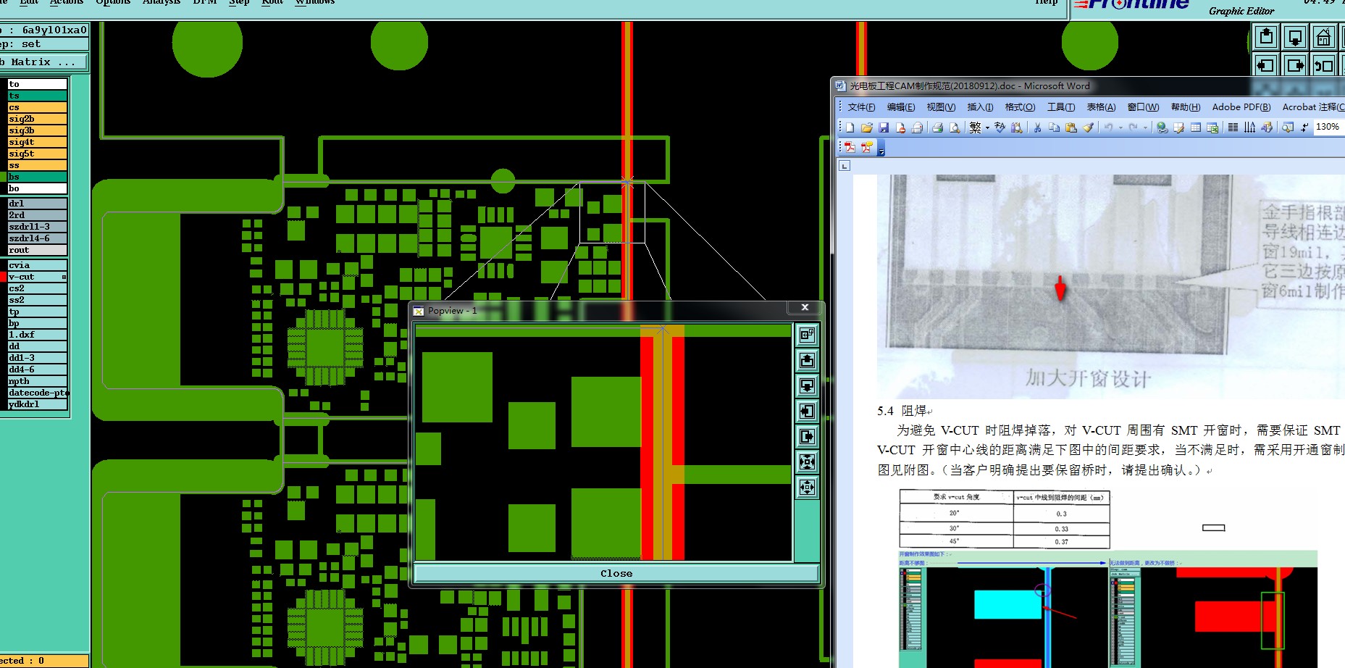Viewport: 1345px width, 668px height.
Task: Open the 插入(I) menu in Word
Action: click(980, 107)
